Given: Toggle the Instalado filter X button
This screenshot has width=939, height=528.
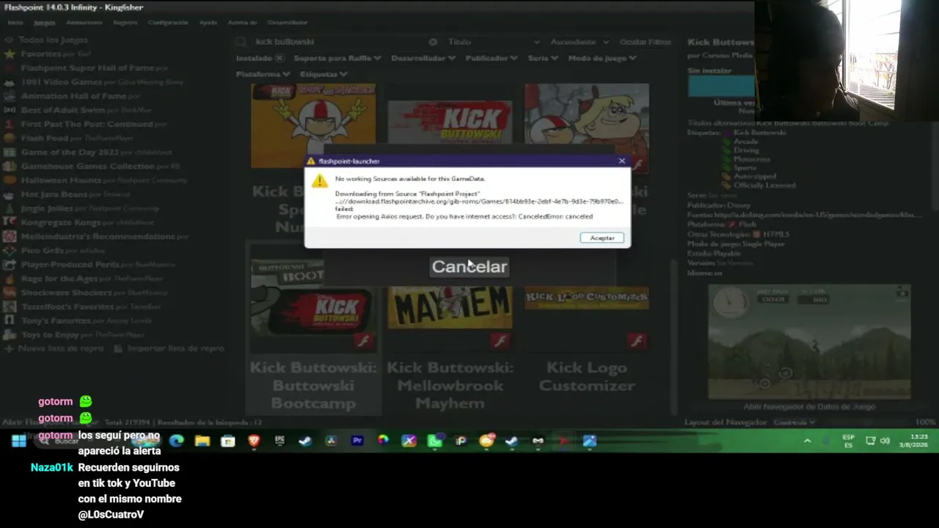Looking at the screenshot, I should point(279,58).
